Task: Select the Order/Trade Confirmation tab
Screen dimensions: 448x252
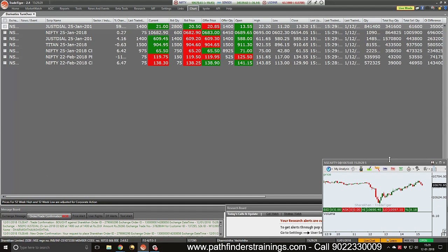Action: [x=49, y=216]
